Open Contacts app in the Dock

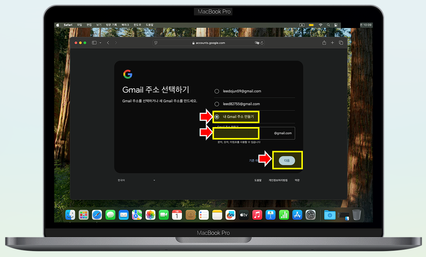pyautogui.click(x=190, y=215)
